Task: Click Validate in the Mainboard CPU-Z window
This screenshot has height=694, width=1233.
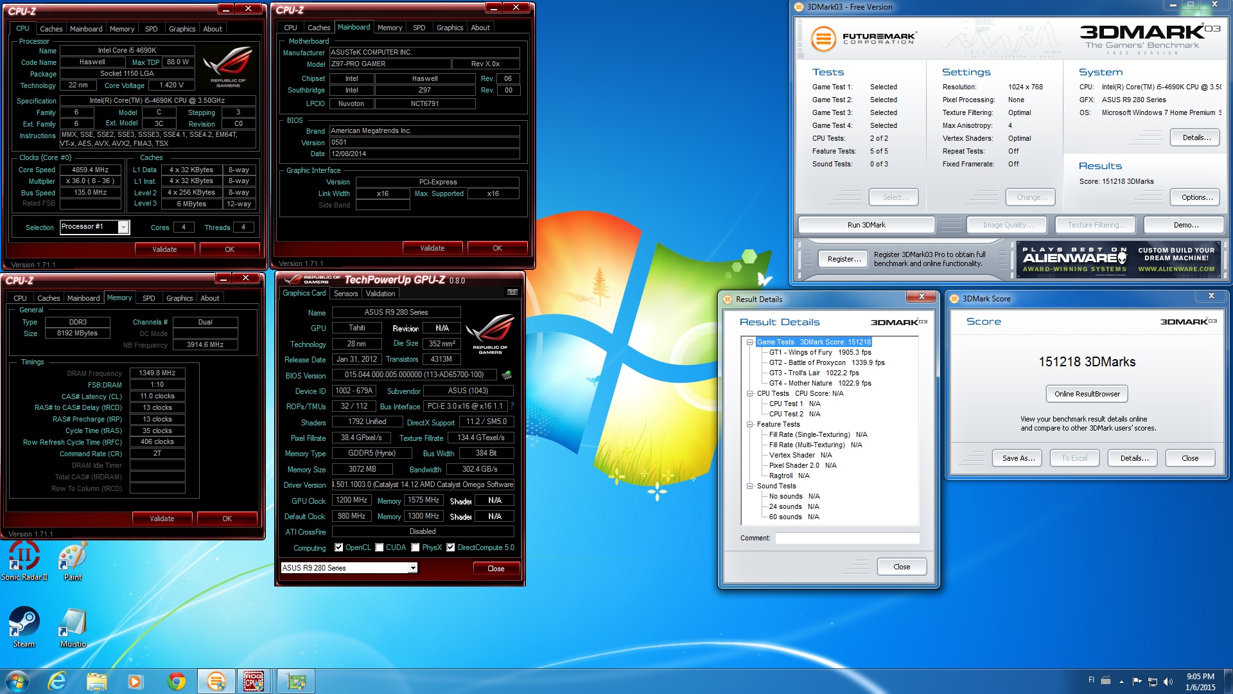Action: [432, 248]
